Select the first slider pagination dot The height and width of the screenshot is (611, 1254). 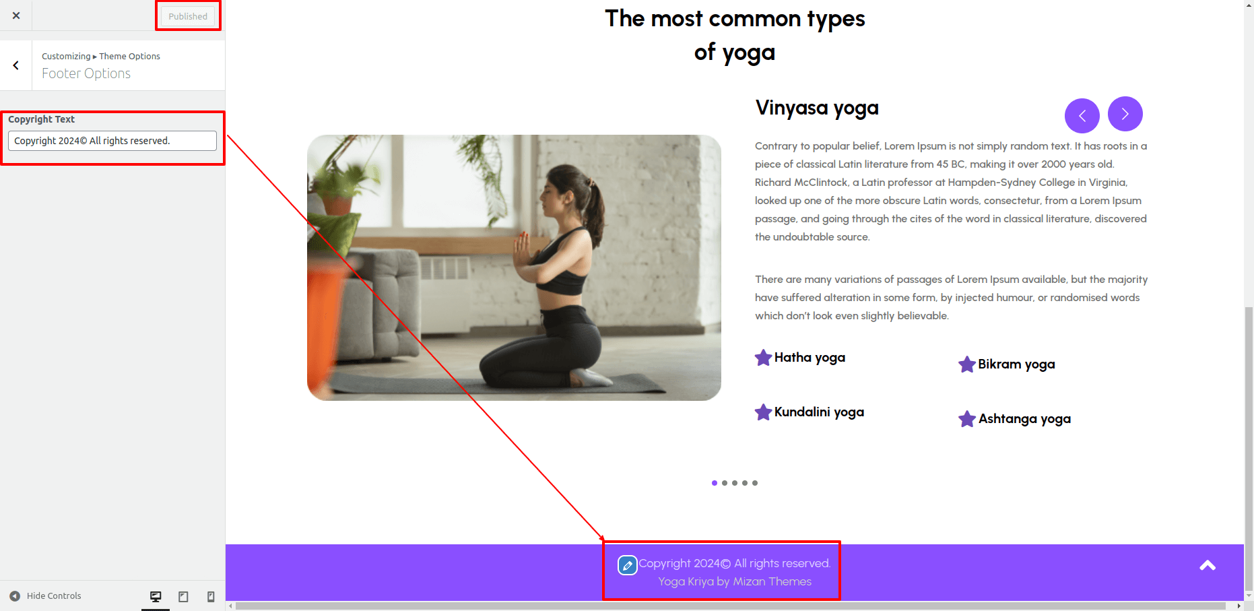click(x=715, y=483)
